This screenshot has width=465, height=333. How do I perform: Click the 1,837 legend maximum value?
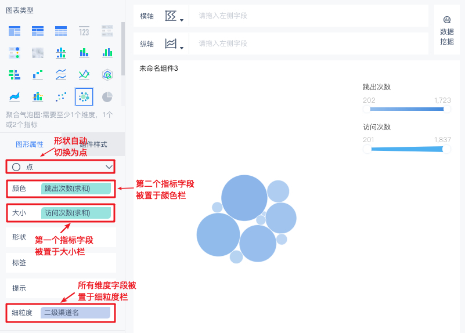coord(442,140)
